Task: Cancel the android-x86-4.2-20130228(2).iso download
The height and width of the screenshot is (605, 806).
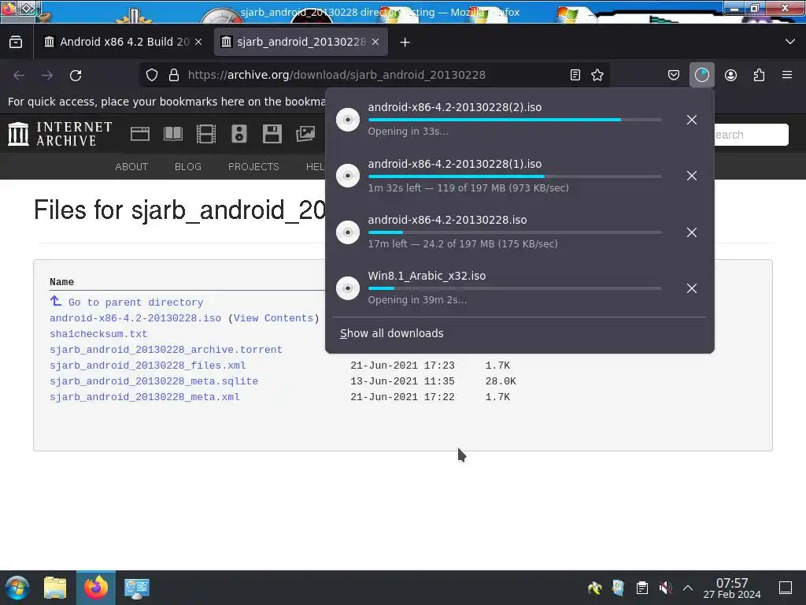Action: 692,120
